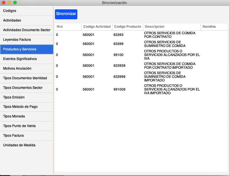
Task: Select Tipos Moneda sidebar entry
Action: click(27, 116)
